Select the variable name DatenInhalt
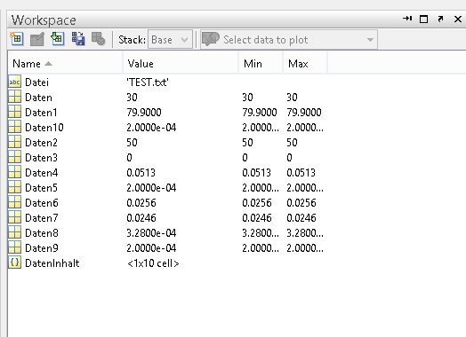The height and width of the screenshot is (337, 466). point(52,263)
